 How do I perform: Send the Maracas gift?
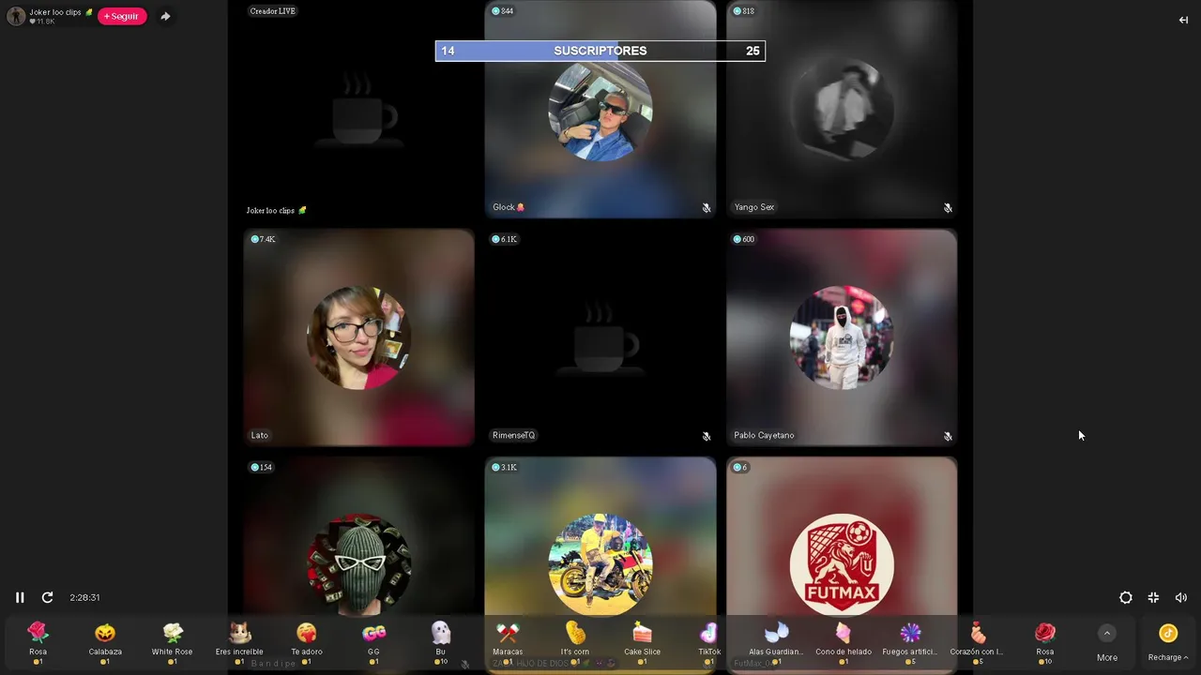point(508,643)
